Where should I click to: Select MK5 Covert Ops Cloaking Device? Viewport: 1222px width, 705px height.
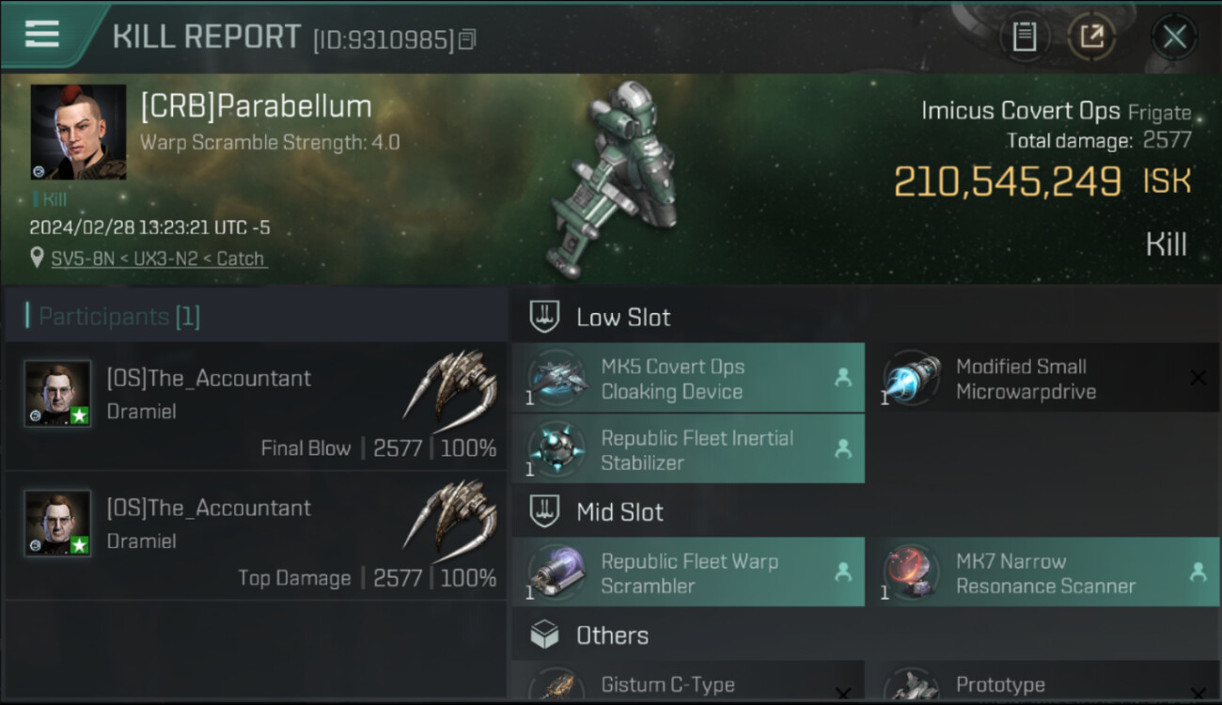(x=687, y=379)
